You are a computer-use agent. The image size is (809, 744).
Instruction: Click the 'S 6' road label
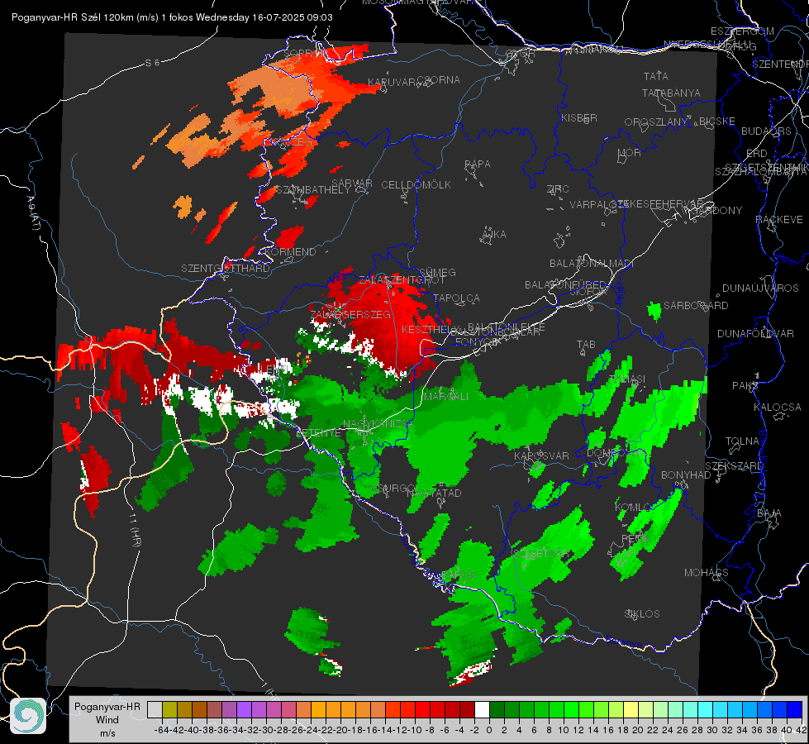152,63
